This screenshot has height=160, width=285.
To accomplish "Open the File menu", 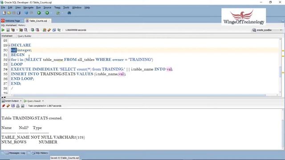I will click(x=3, y=8).
